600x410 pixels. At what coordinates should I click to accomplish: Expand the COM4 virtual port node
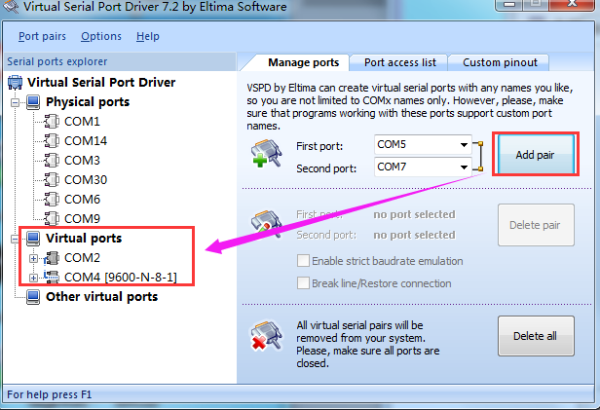tap(34, 279)
